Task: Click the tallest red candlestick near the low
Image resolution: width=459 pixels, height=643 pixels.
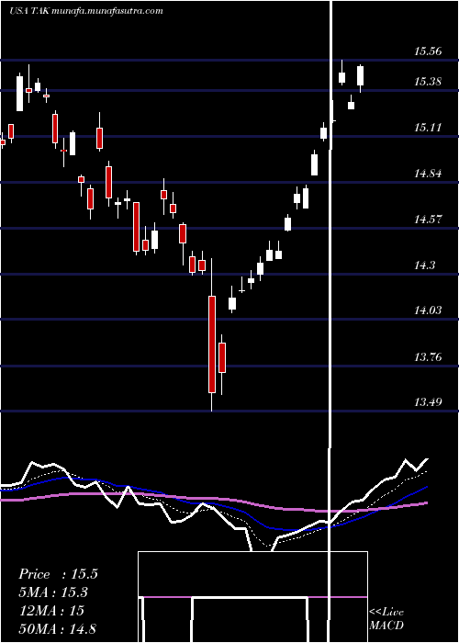Action: click(x=212, y=344)
